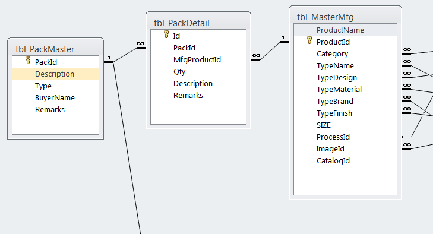
Task: Select the MfgProductId field in tbl_PackDetail
Action: click(x=198, y=59)
